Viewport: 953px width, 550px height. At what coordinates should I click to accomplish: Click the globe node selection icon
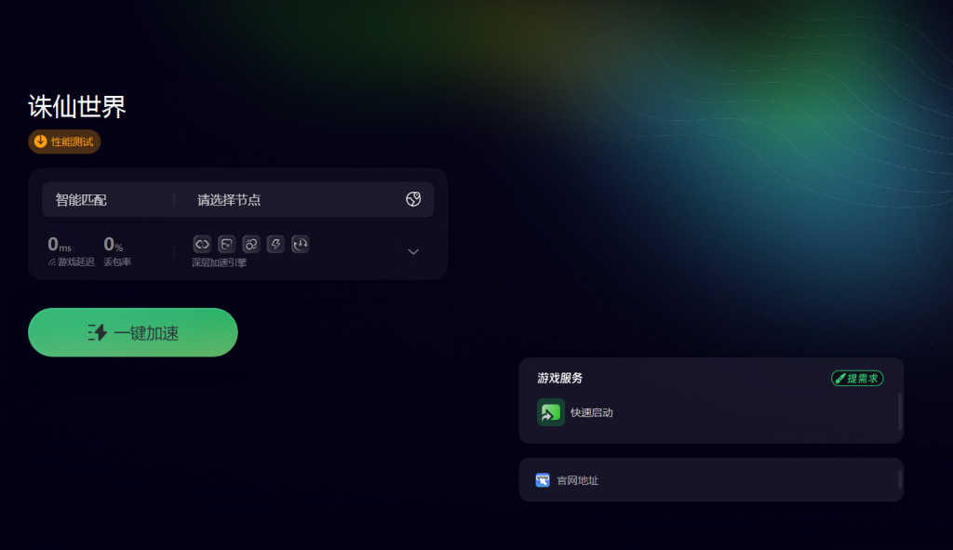coord(413,199)
